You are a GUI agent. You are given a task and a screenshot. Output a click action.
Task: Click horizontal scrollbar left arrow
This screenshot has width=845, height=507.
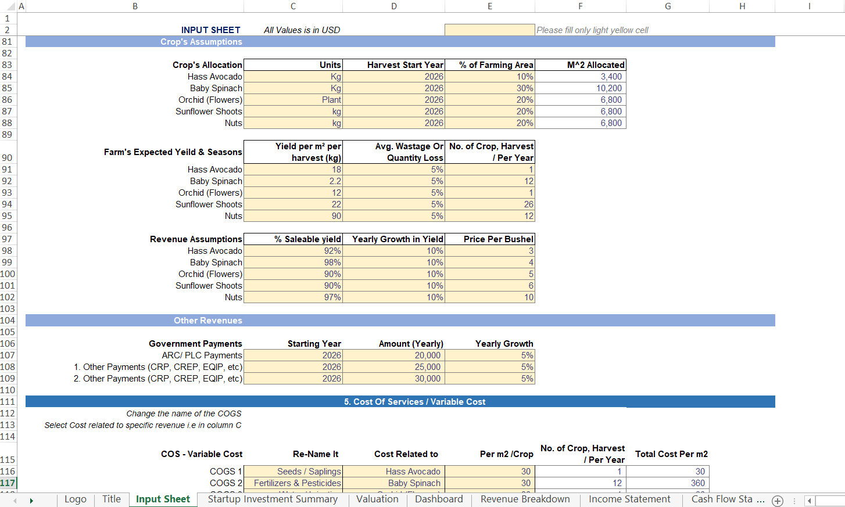pyautogui.click(x=809, y=501)
